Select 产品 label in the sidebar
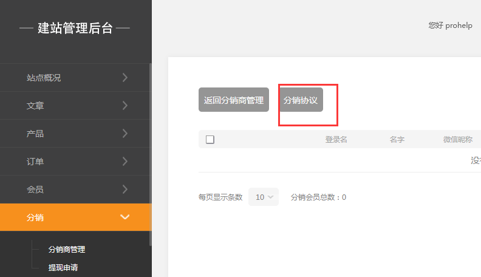The width and height of the screenshot is (481, 277). (x=35, y=134)
